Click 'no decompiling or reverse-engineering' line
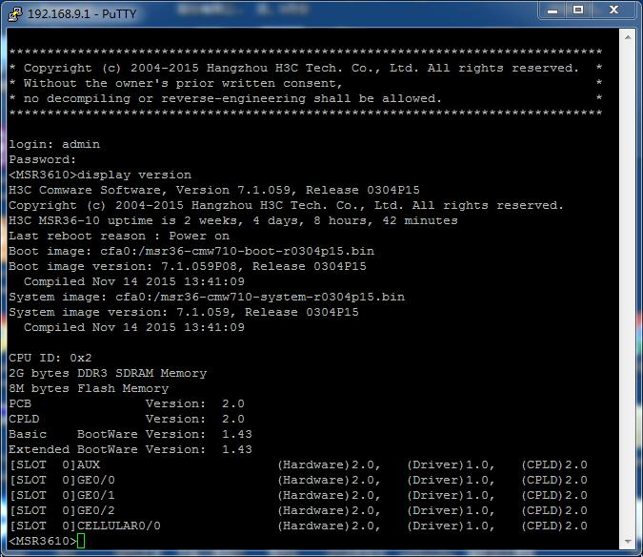The image size is (643, 557). tap(232, 99)
